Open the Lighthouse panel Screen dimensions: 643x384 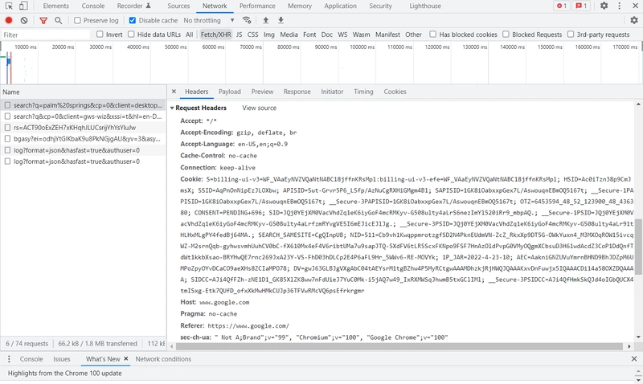(425, 6)
